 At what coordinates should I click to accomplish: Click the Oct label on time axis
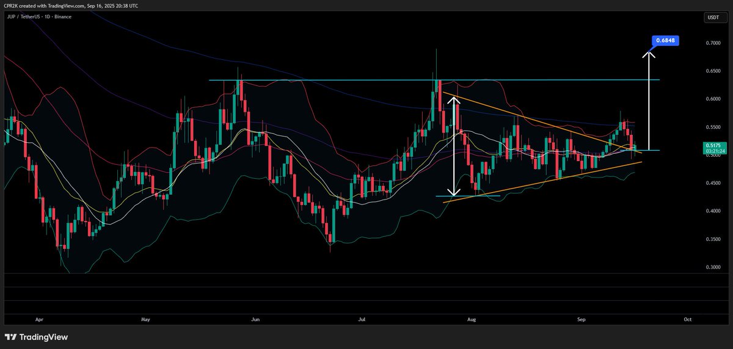[687, 318]
